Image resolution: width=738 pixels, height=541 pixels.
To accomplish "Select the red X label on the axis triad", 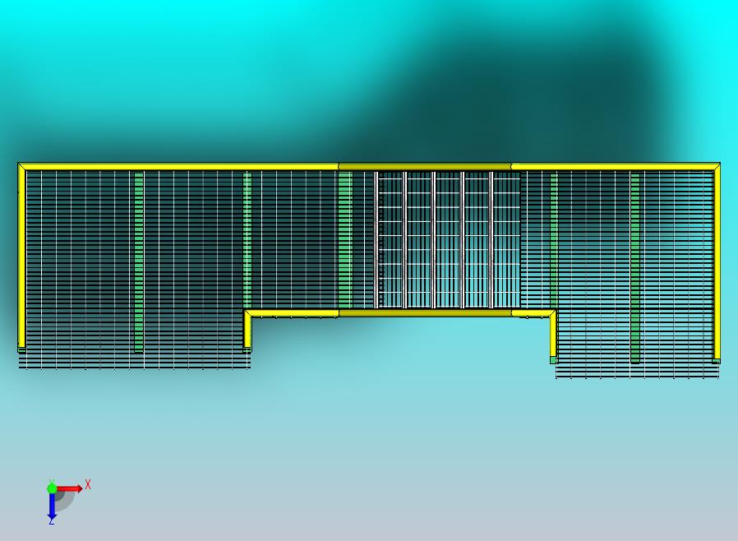I will coord(88,484).
